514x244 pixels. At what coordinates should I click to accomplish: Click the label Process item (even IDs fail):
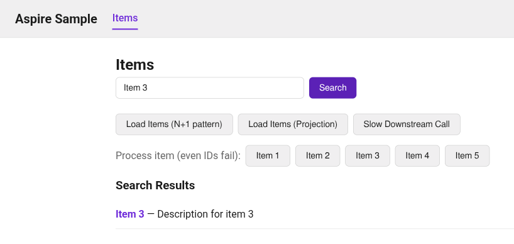[x=178, y=156]
